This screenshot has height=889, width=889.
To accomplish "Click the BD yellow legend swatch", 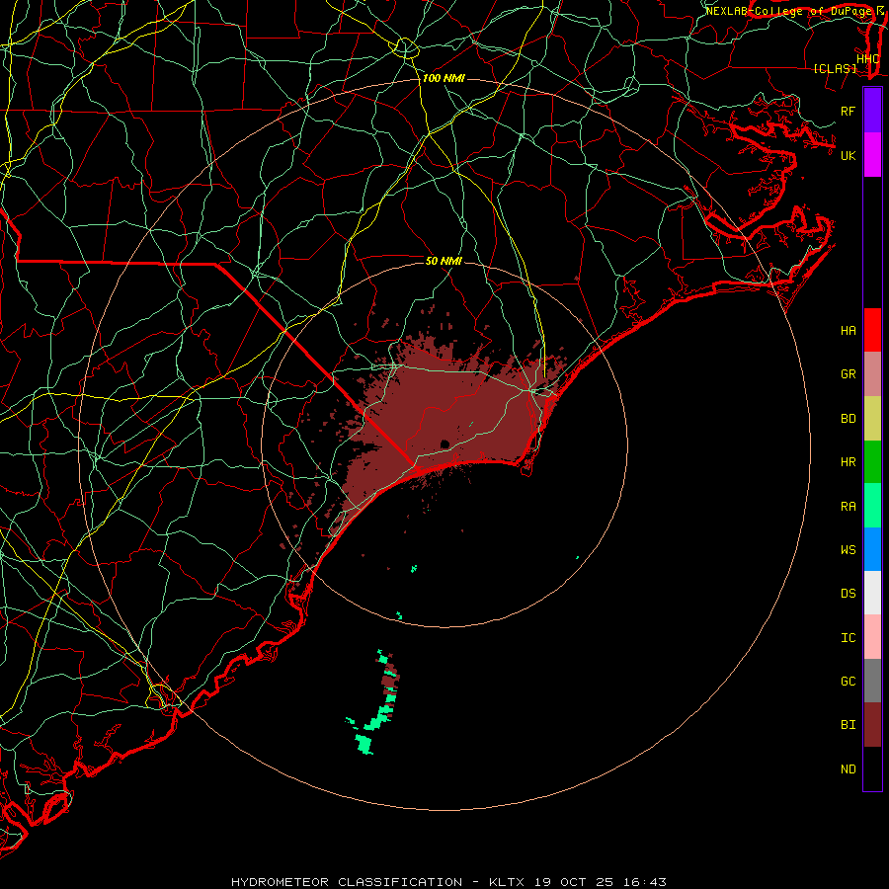I will tap(872, 418).
